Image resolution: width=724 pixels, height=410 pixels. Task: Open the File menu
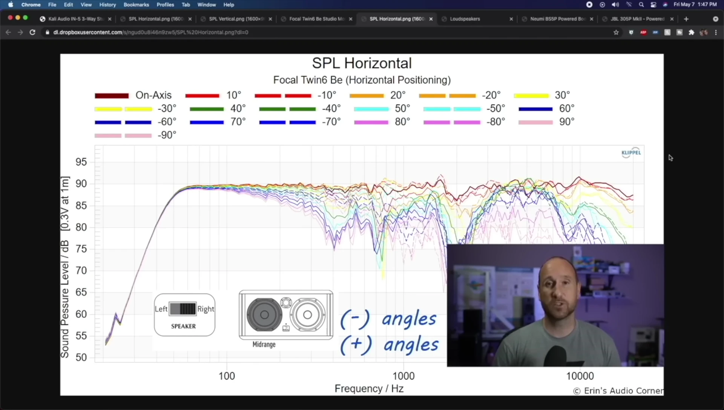(x=52, y=5)
